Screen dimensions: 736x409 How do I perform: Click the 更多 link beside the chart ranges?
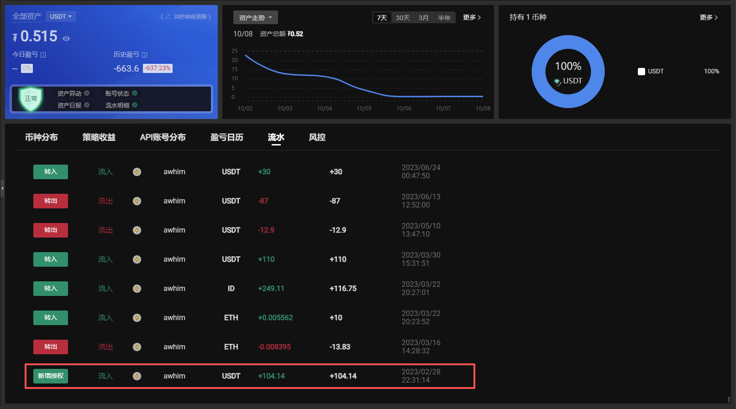point(472,17)
